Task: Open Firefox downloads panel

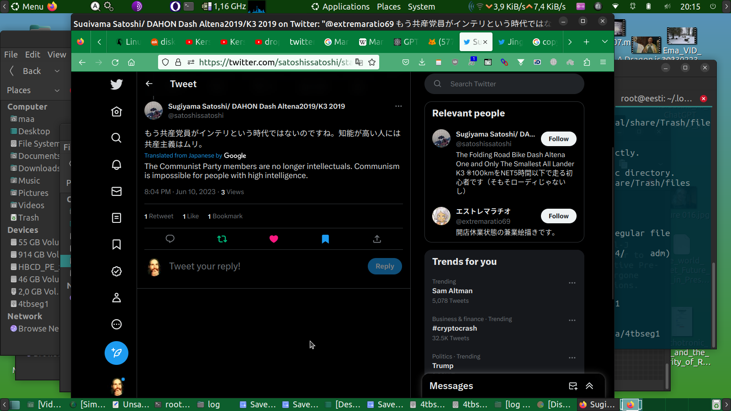Action: [x=422, y=62]
